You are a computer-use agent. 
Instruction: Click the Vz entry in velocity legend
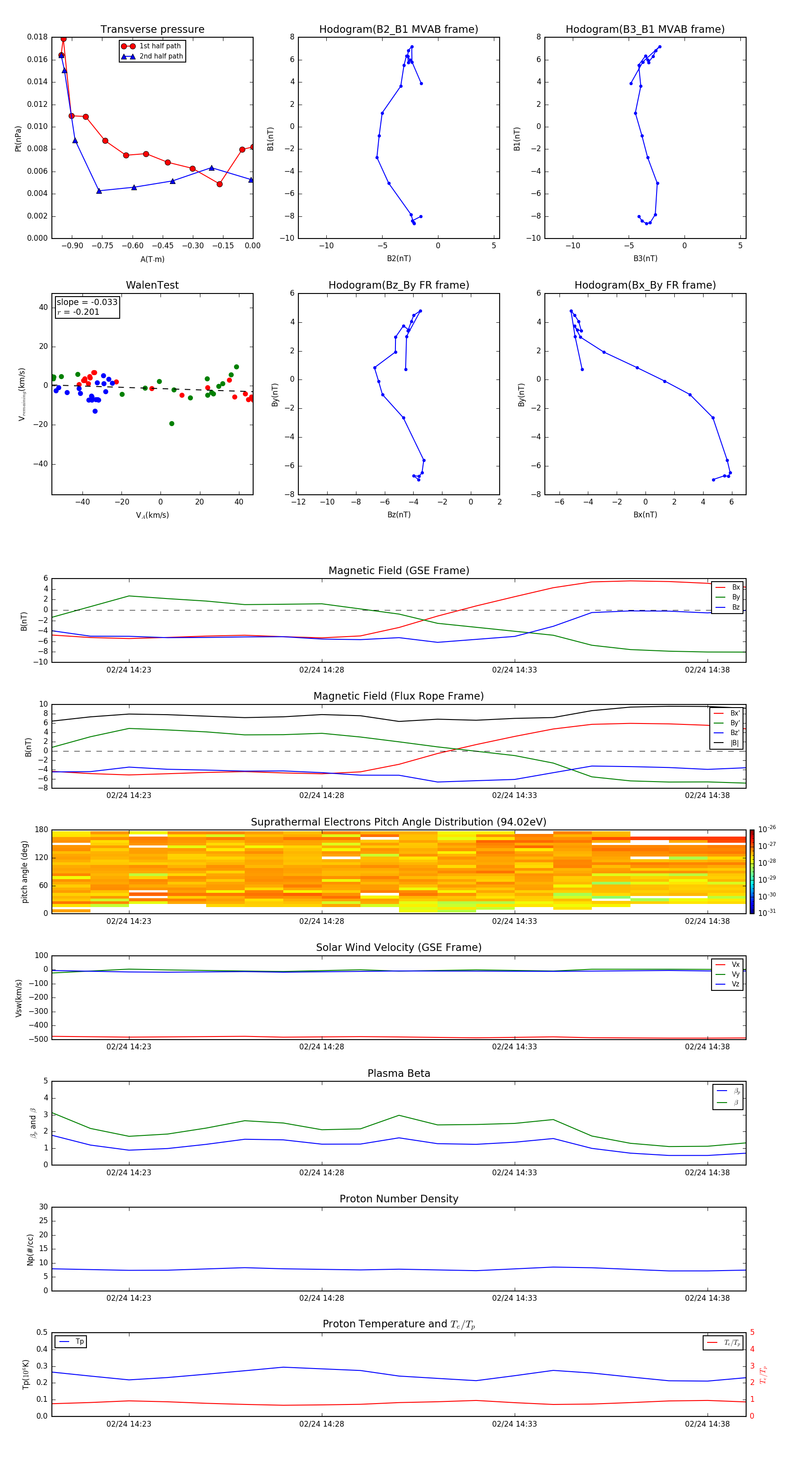click(x=728, y=984)
